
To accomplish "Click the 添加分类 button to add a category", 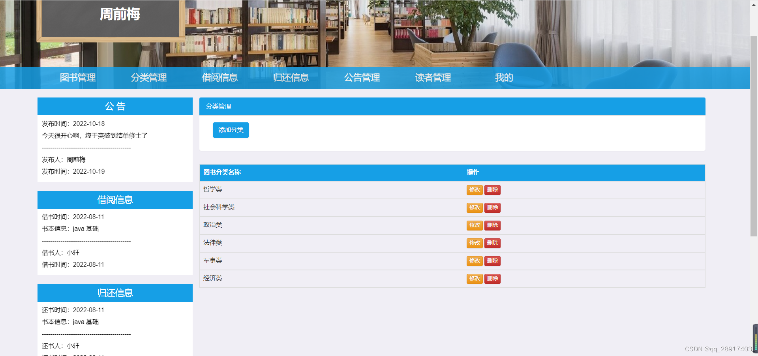I will click(231, 130).
